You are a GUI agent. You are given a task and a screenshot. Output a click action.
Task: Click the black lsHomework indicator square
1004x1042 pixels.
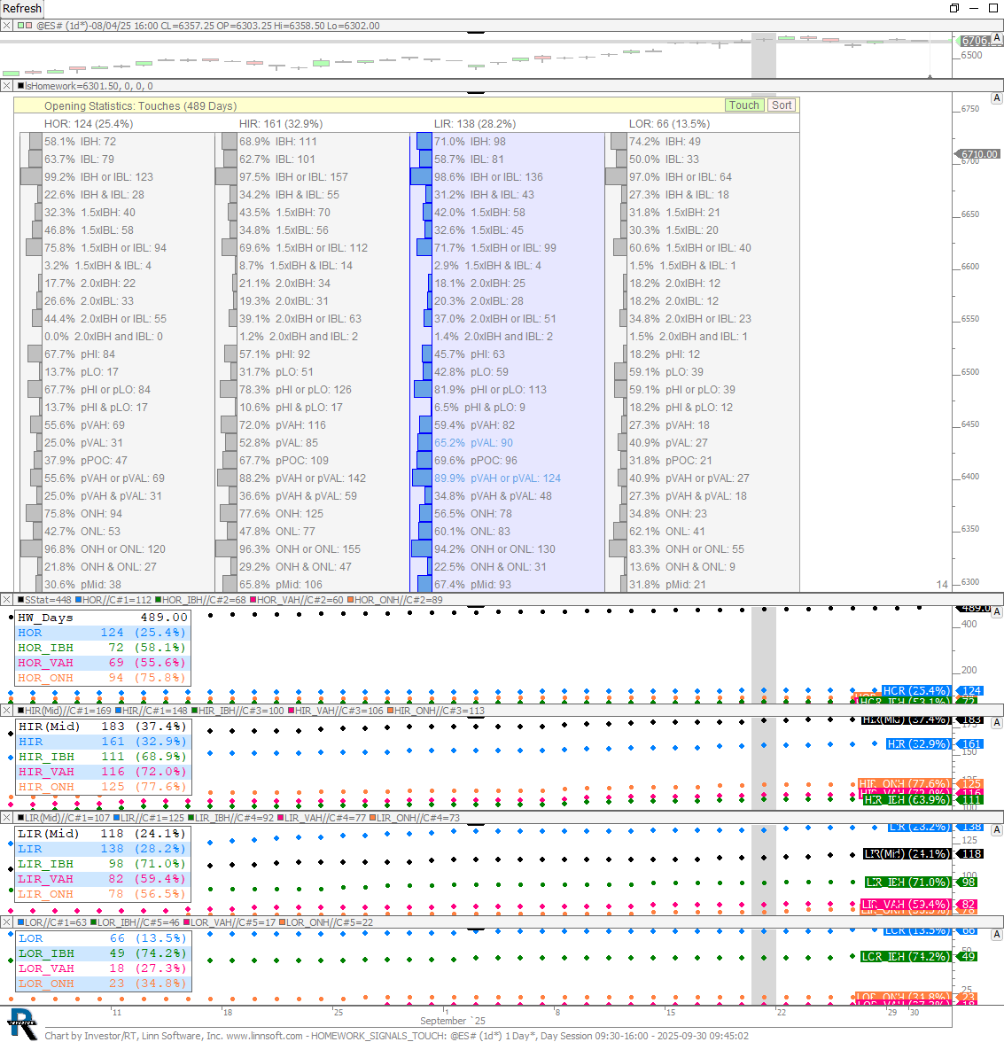click(21, 86)
